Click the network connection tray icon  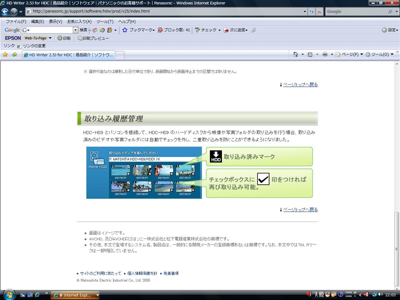click(375, 295)
